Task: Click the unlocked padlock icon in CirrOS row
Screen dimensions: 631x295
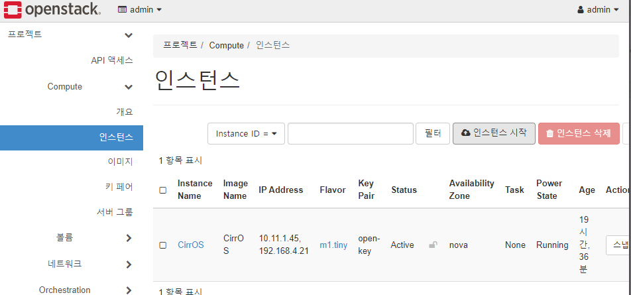Action: coord(433,245)
